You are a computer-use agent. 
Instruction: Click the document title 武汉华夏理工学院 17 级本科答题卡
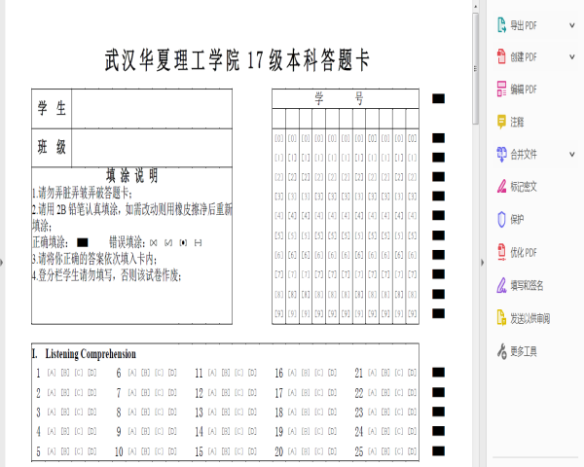(x=237, y=59)
